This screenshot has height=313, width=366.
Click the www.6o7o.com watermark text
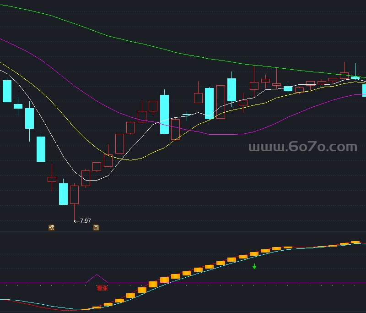pos(302,147)
